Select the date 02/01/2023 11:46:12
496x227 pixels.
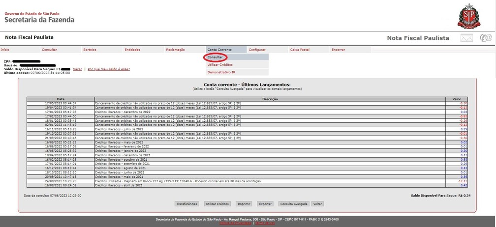pos(61,125)
